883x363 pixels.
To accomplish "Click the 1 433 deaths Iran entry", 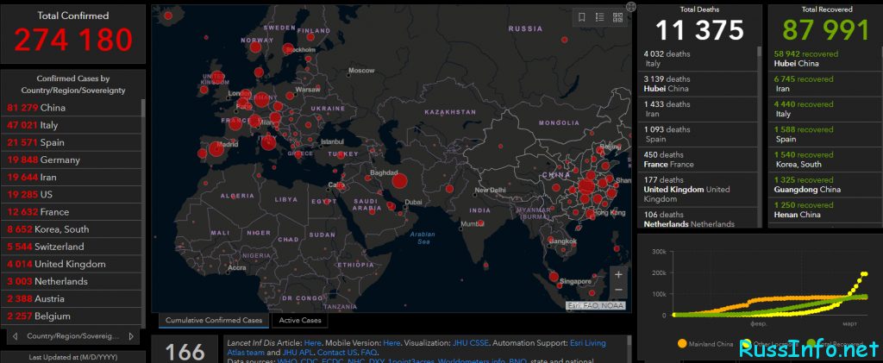I will point(697,110).
